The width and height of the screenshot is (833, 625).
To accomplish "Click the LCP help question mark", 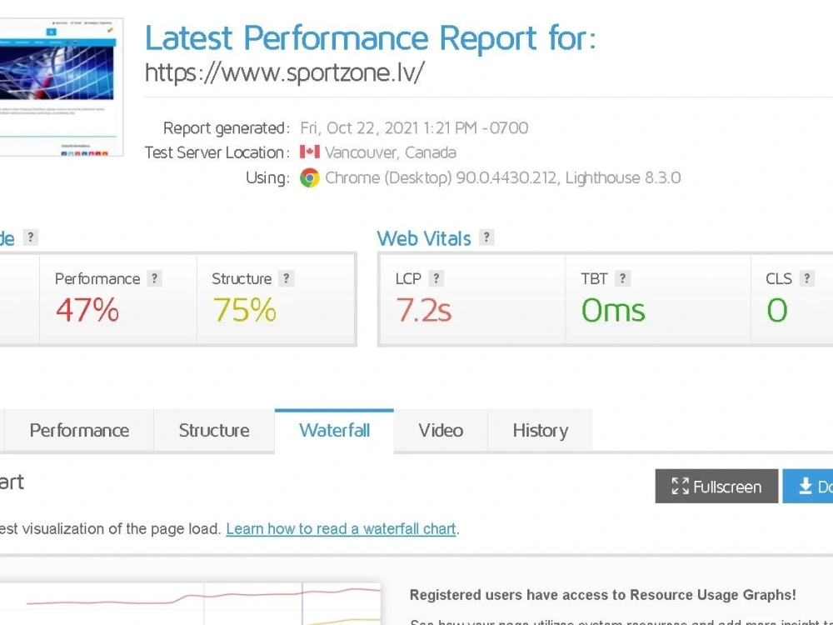I will click(436, 278).
